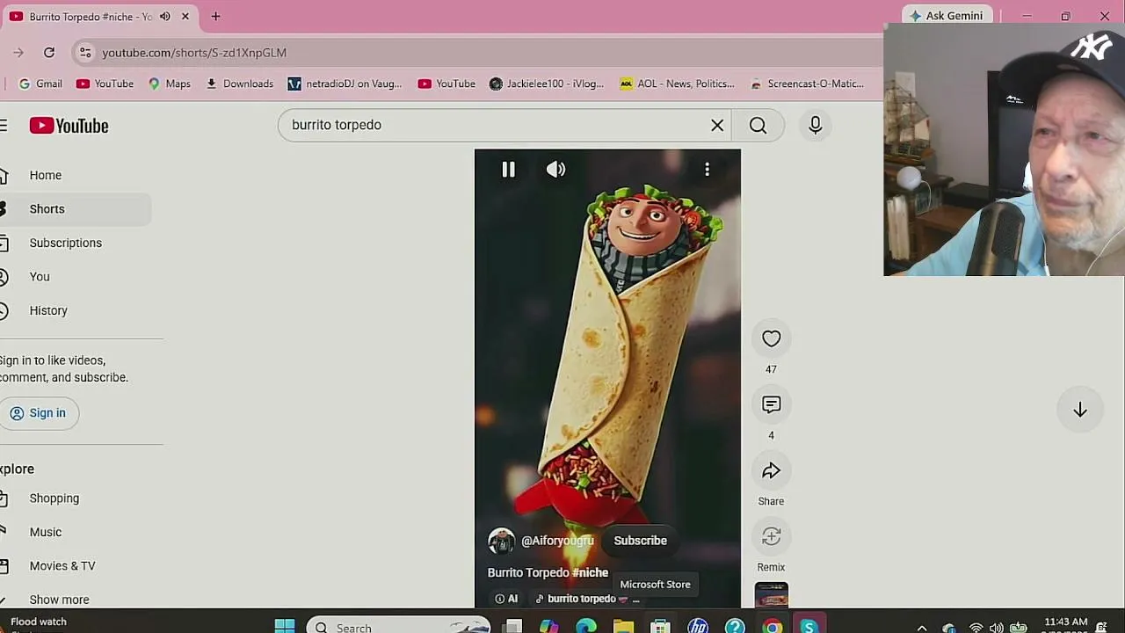This screenshot has width=1125, height=633.
Task: Open a new browser tab
Action: (x=215, y=17)
